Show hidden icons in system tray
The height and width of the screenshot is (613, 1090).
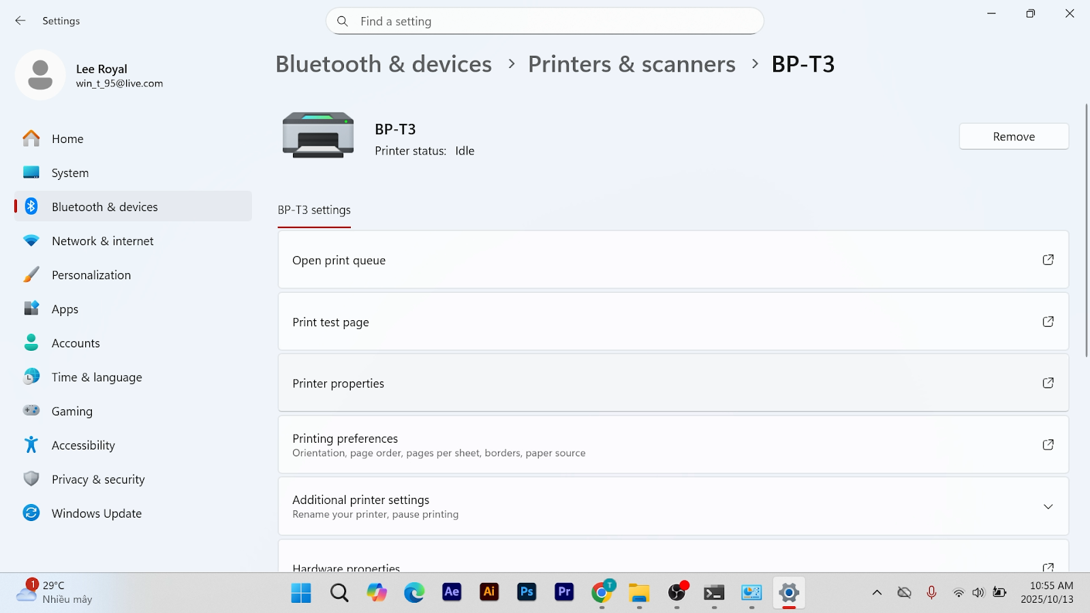tap(877, 593)
